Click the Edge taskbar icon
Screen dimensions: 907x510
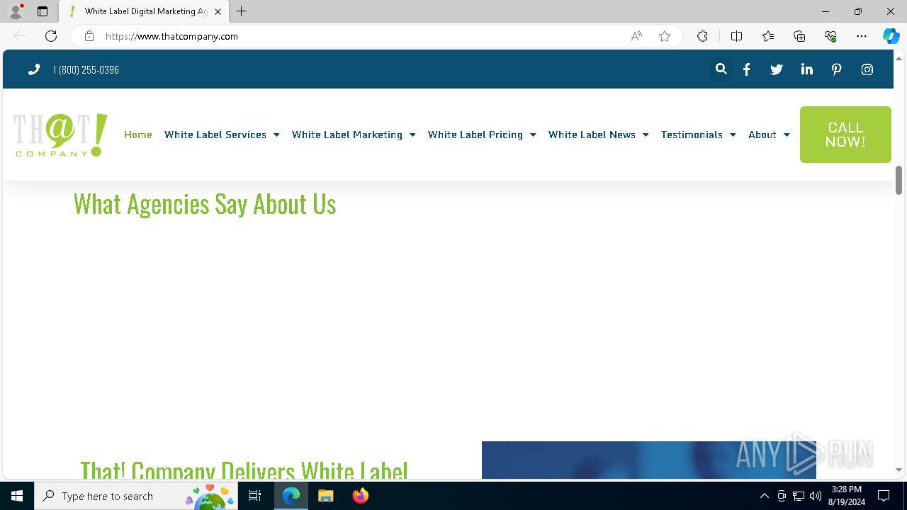click(291, 496)
